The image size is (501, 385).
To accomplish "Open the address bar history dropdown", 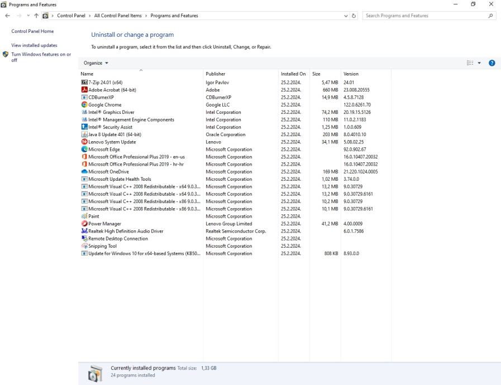I will coord(346,16).
